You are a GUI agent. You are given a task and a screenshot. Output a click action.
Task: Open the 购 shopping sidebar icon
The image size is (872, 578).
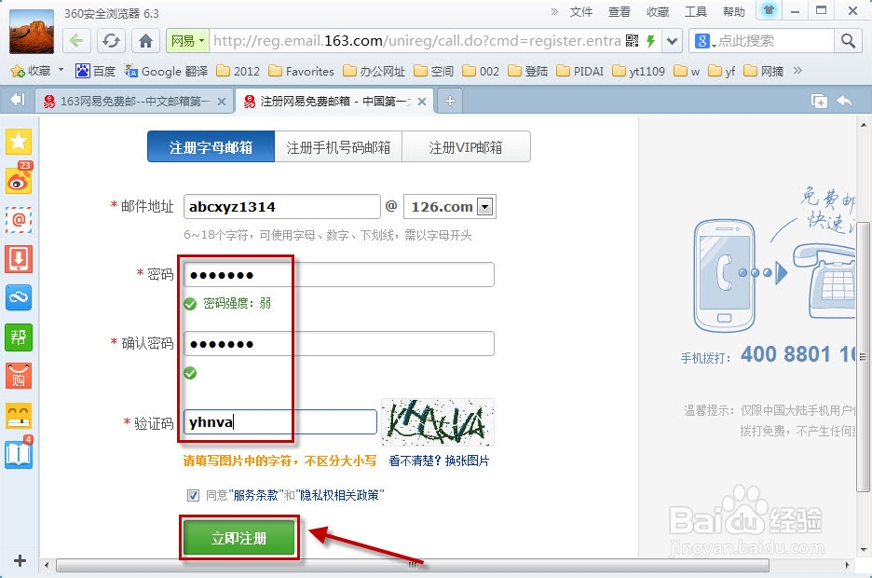click(x=19, y=377)
